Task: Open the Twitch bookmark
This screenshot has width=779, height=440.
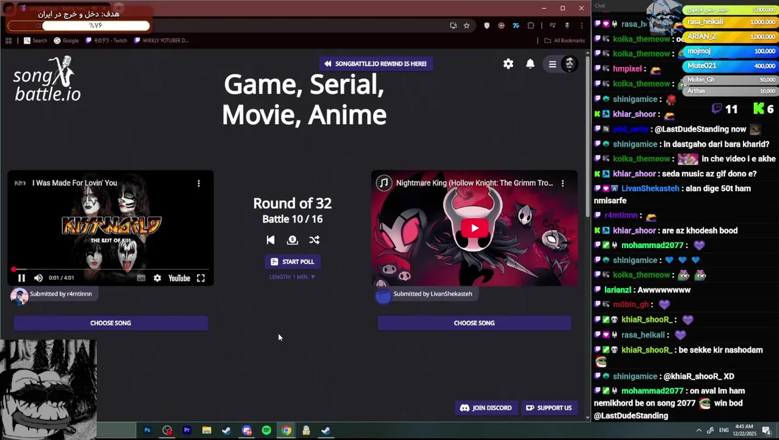Action: [x=106, y=40]
